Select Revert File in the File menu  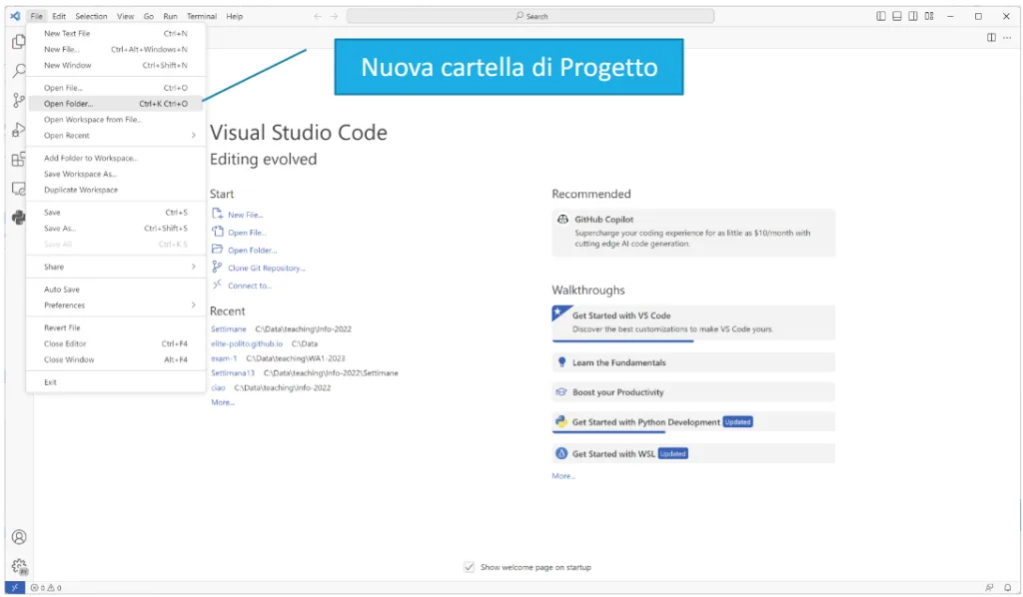coord(116,327)
